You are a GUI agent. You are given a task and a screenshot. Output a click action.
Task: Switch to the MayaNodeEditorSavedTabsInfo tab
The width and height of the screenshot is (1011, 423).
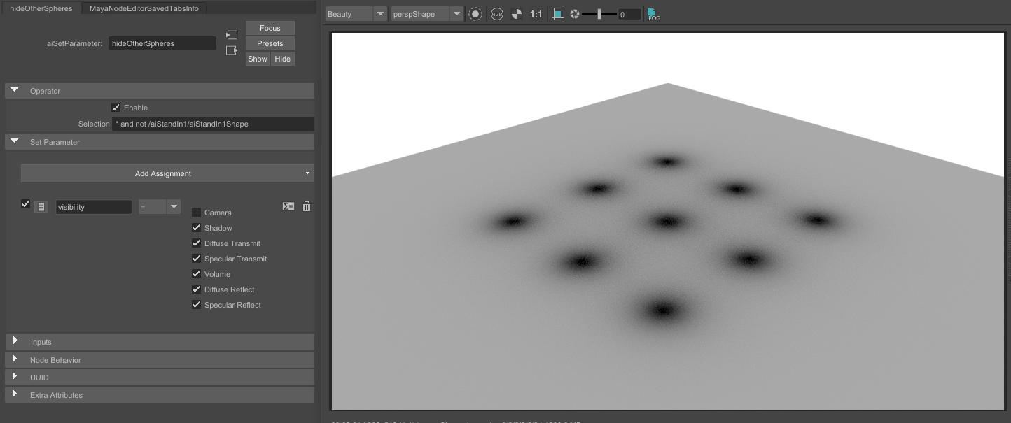[x=143, y=8]
